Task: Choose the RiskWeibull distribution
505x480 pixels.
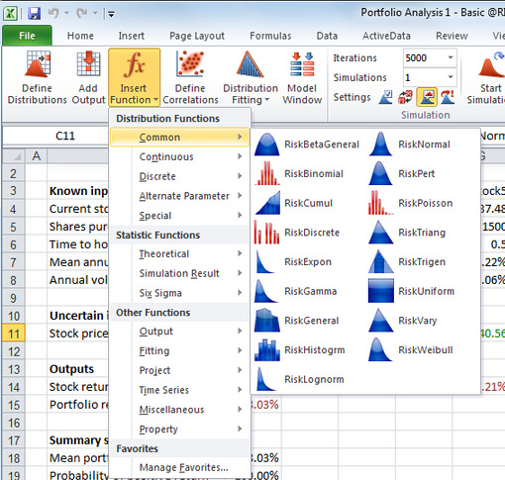Action: click(x=411, y=349)
